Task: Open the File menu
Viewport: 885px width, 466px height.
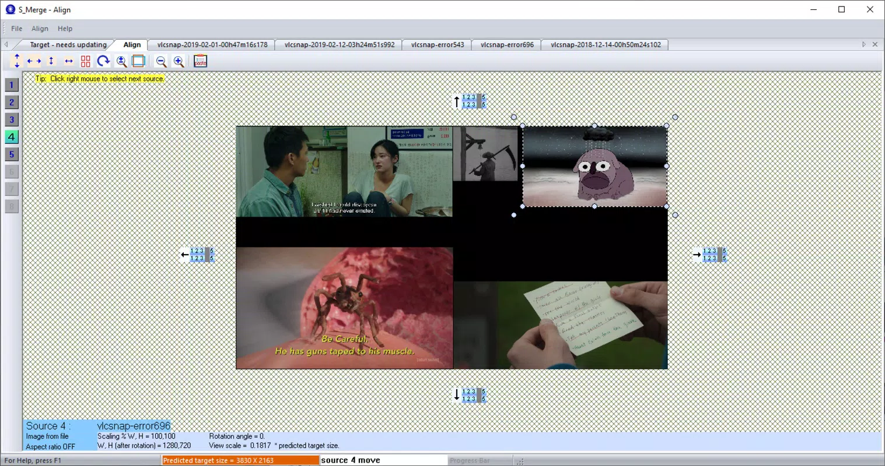Action: pyautogui.click(x=17, y=29)
